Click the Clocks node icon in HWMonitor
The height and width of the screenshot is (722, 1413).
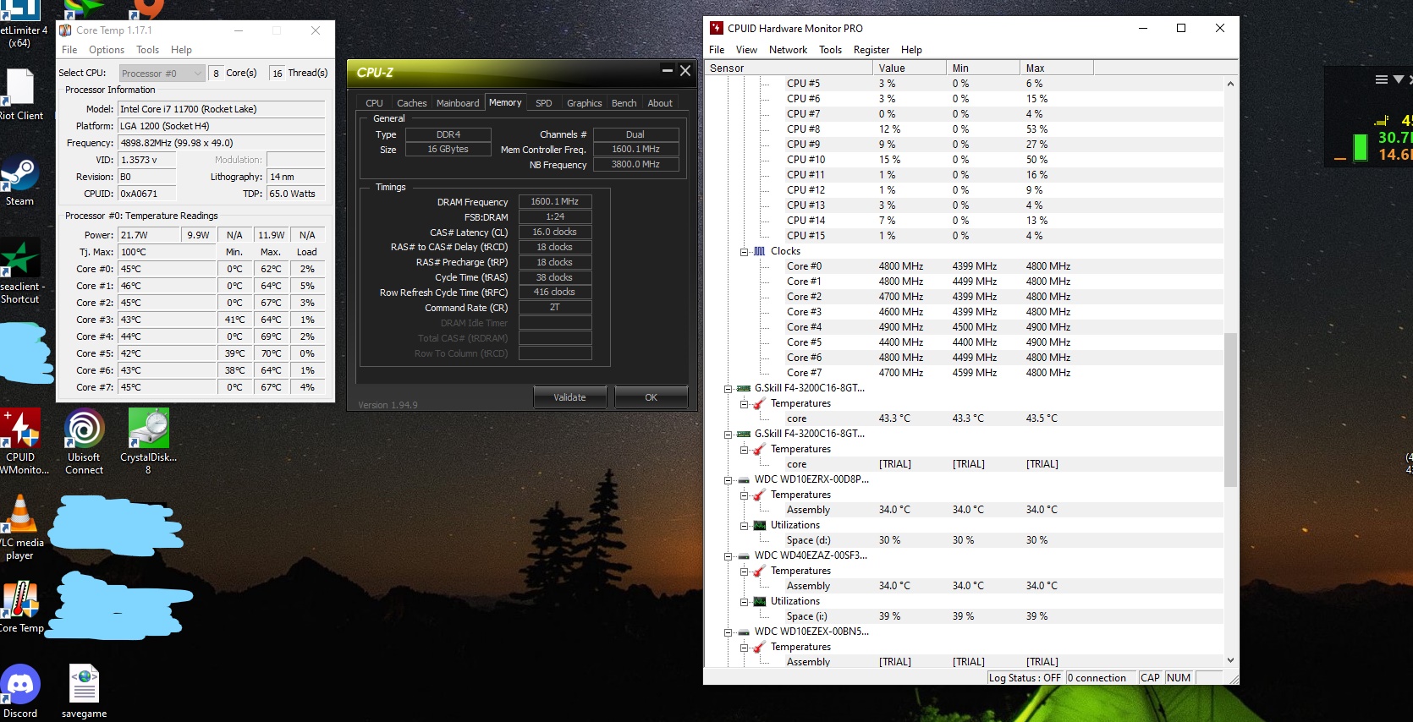[760, 251]
